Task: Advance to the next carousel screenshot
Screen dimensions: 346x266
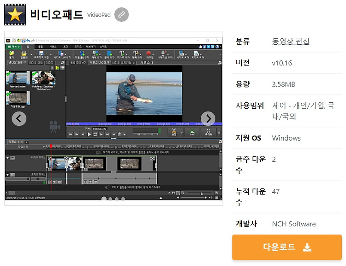Action: click(x=208, y=118)
